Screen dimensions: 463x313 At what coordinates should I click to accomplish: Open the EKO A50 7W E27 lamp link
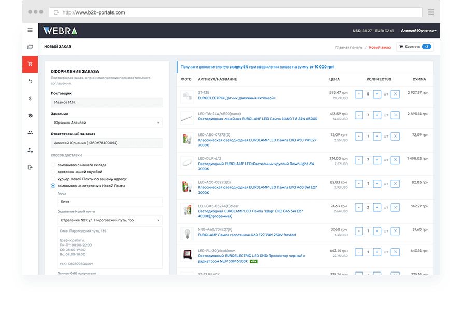[x=257, y=142]
